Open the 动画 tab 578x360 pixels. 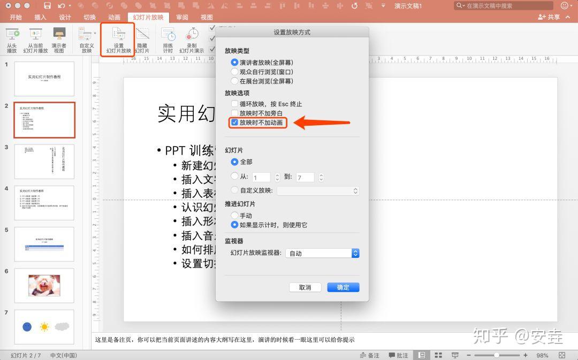[x=115, y=17]
